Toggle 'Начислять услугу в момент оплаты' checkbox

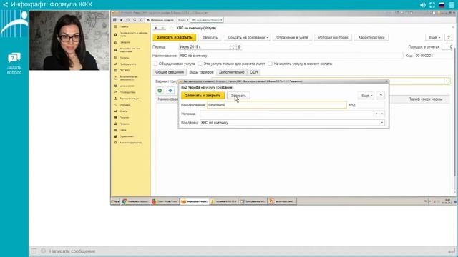(x=271, y=64)
